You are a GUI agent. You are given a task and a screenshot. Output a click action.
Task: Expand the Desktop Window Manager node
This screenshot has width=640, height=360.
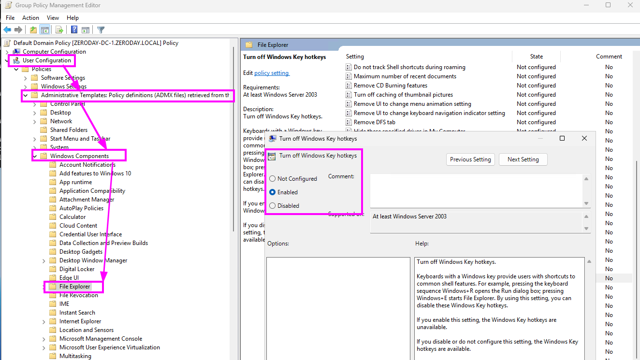pos(44,260)
